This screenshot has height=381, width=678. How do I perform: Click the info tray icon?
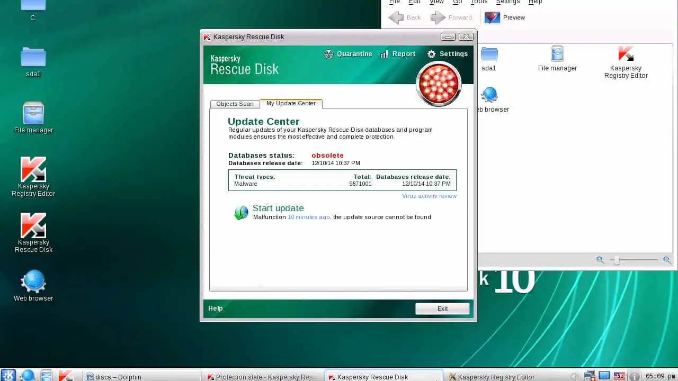634,377
